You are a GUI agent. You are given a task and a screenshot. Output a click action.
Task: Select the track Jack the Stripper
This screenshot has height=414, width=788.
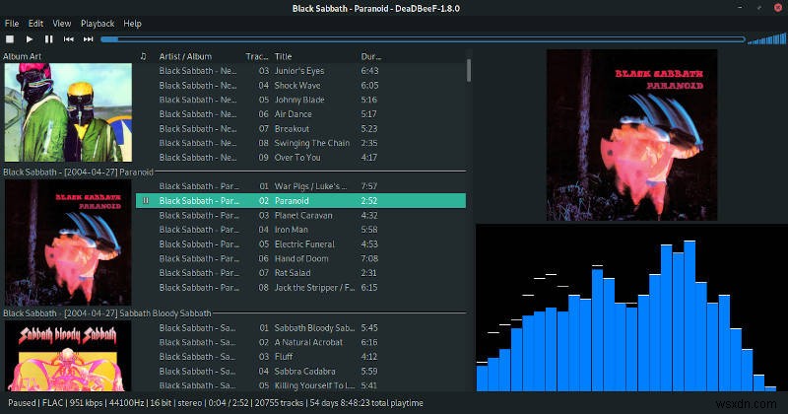point(300,287)
